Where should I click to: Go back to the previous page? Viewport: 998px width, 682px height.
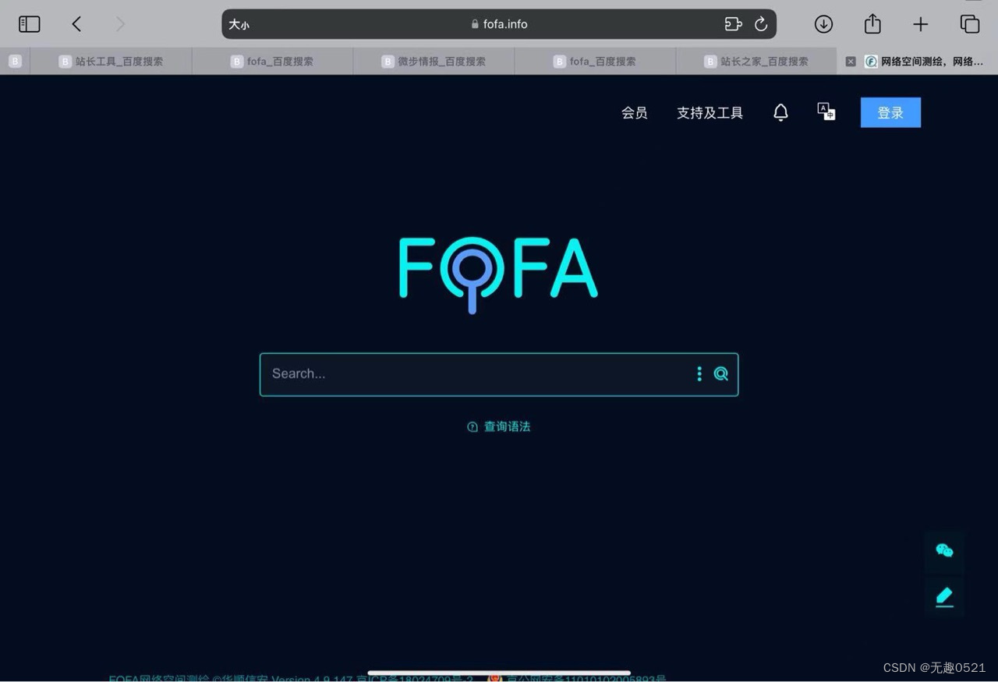pyautogui.click(x=76, y=24)
